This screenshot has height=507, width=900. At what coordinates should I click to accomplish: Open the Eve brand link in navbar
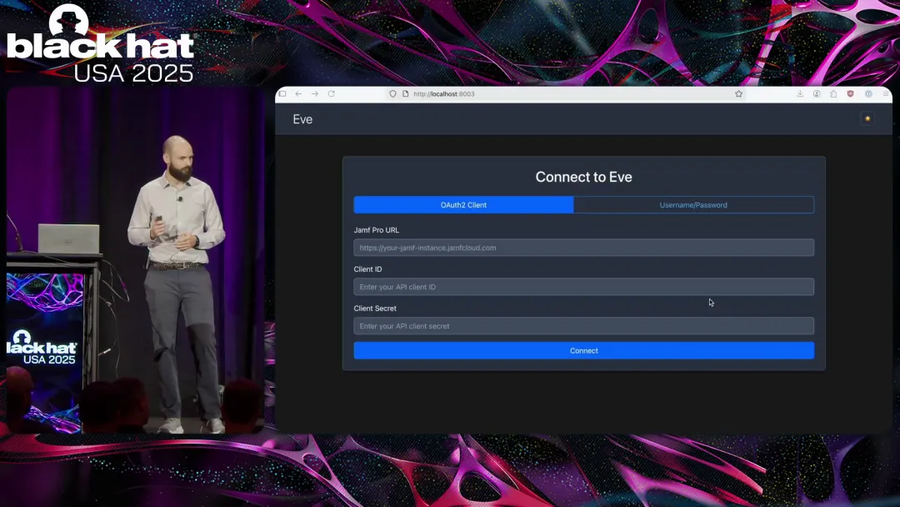(302, 119)
